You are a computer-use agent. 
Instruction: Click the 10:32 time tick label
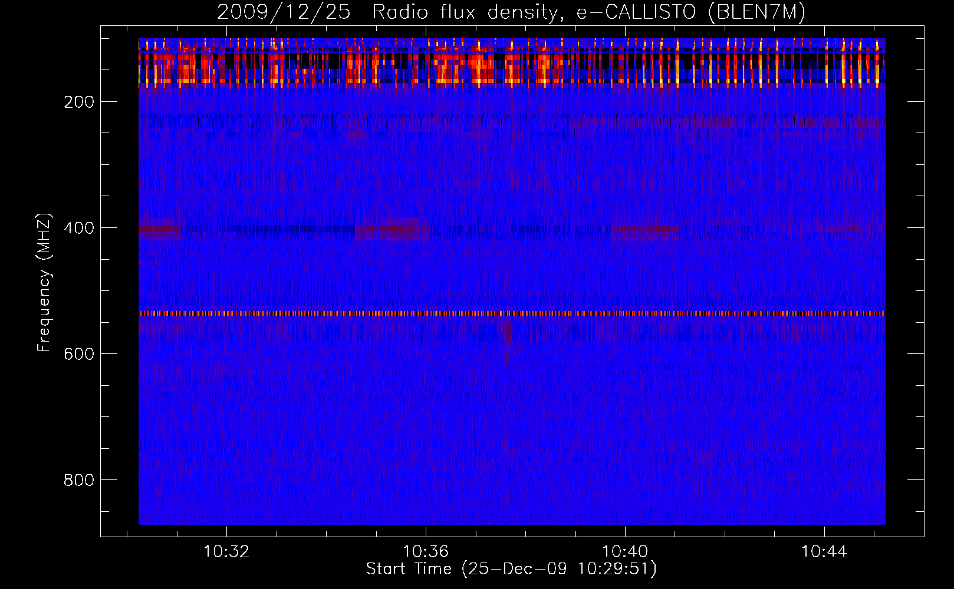[226, 552]
